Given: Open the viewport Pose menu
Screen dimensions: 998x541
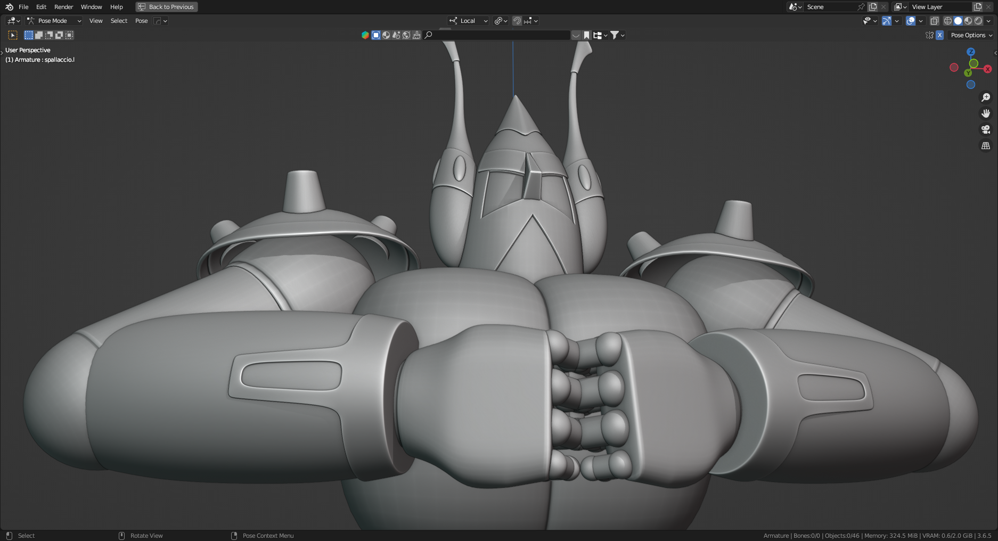Looking at the screenshot, I should pos(141,21).
